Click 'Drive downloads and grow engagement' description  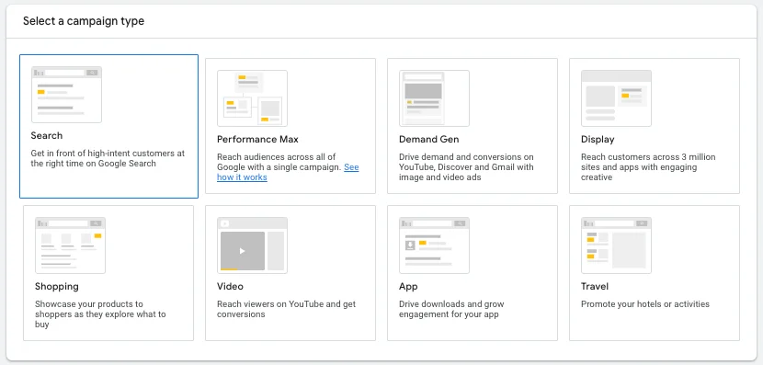pos(451,309)
